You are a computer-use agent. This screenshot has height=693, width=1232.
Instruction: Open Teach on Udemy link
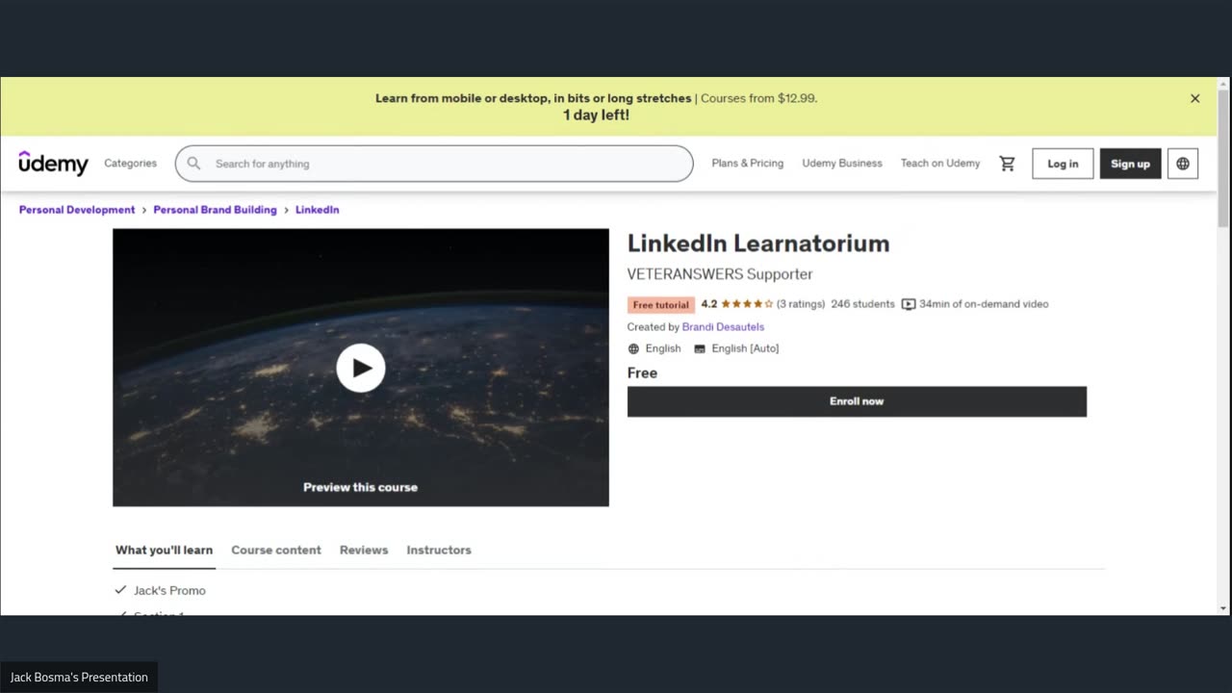tap(940, 164)
